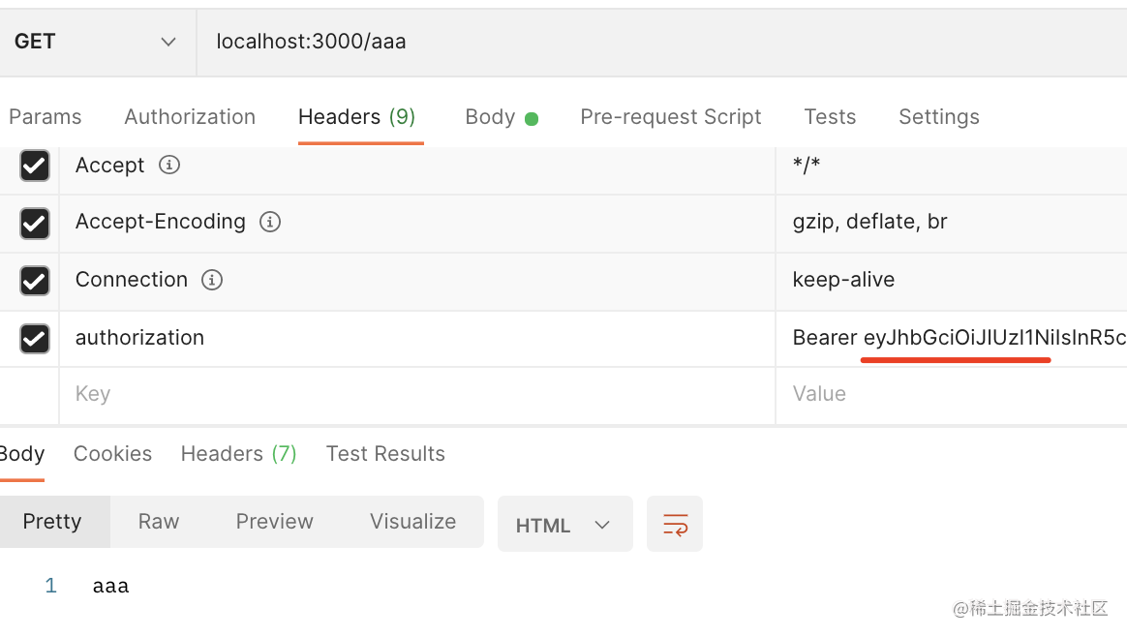Viewport: 1127px width, 637px height.
Task: Uncheck the authorization header checkbox
Action: [x=35, y=338]
